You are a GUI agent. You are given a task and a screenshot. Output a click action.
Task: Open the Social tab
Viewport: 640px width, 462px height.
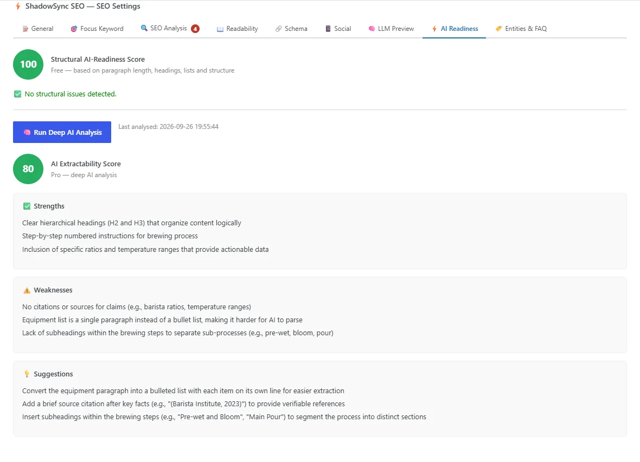point(338,29)
